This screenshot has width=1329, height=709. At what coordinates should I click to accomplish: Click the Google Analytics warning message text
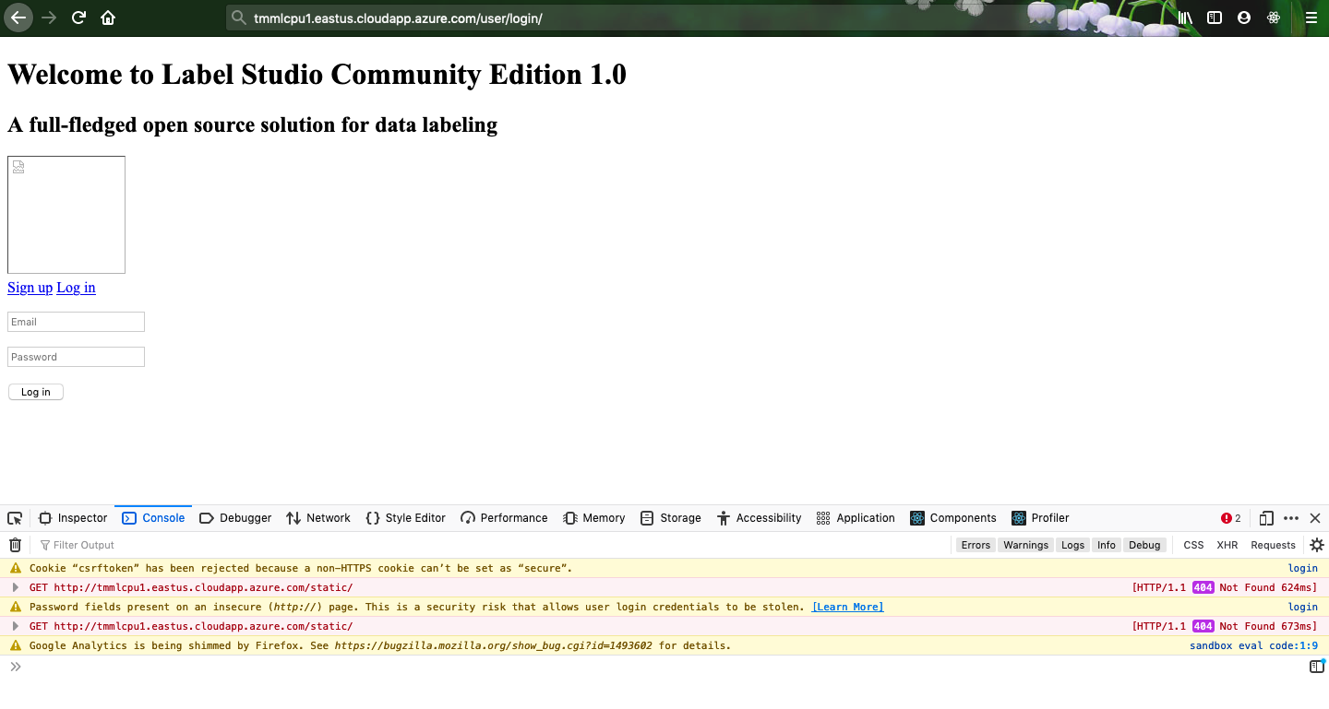pos(380,645)
